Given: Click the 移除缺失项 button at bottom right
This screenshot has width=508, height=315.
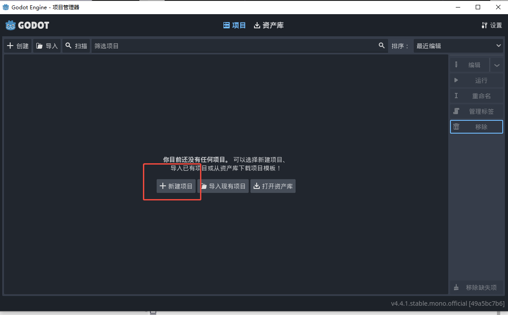Looking at the screenshot, I should tap(477, 288).
